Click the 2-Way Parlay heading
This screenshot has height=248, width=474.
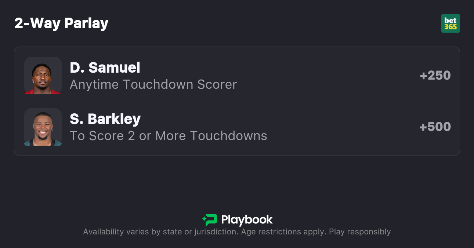[x=61, y=23]
